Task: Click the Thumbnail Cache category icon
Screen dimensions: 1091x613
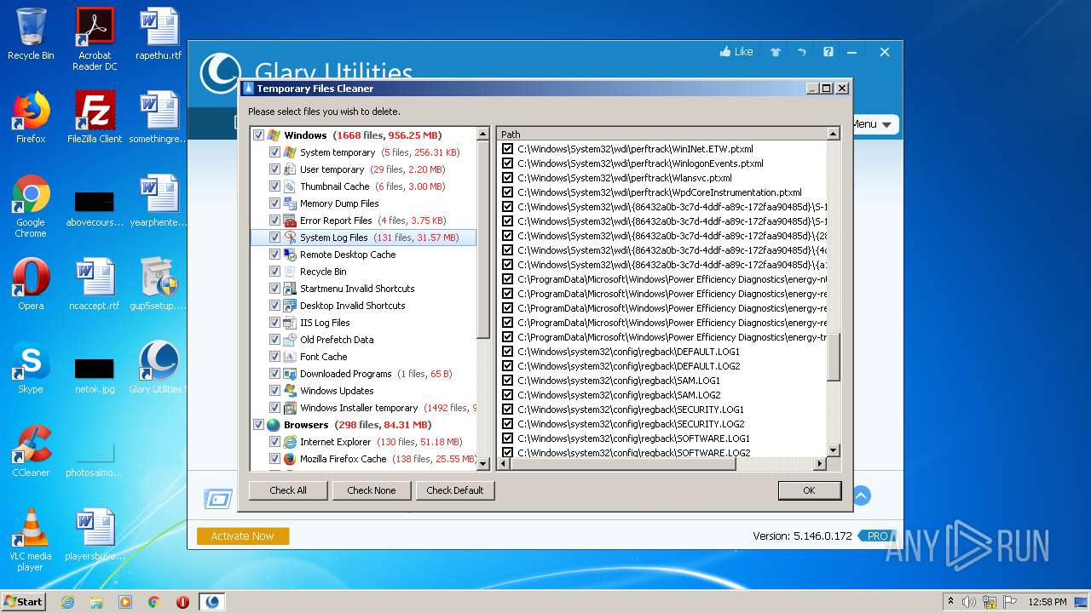Action: pos(290,186)
